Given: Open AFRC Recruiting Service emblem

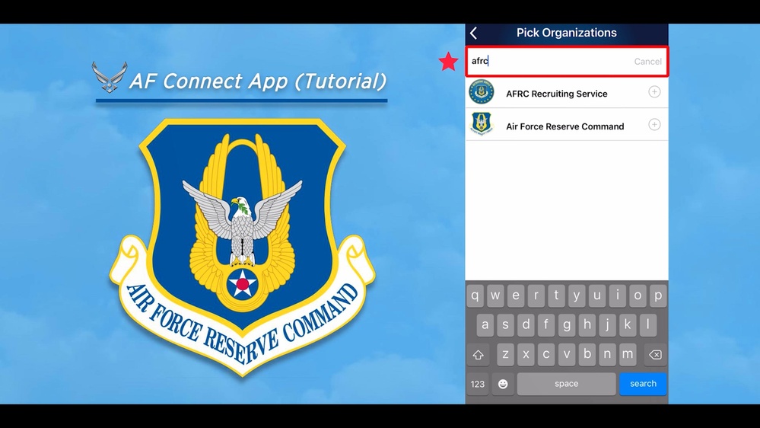Looking at the screenshot, I should point(482,91).
